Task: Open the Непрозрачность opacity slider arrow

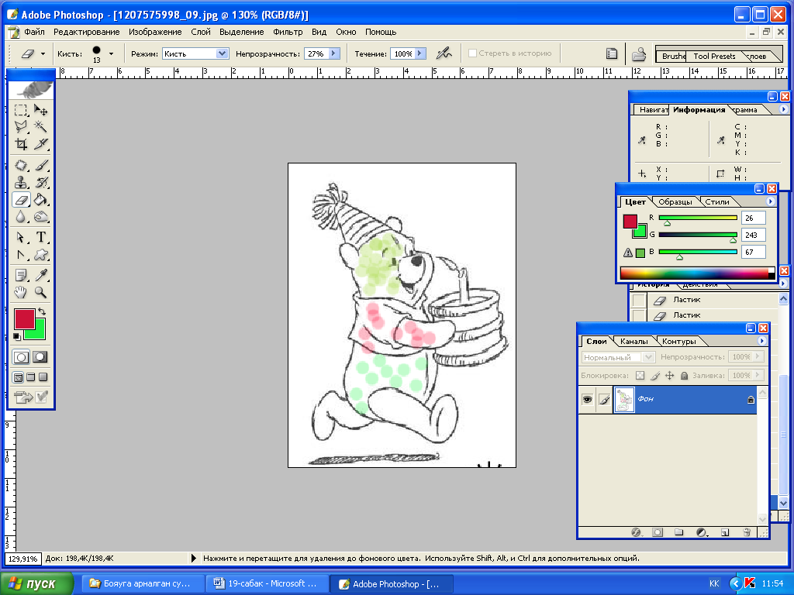Action: tap(334, 53)
